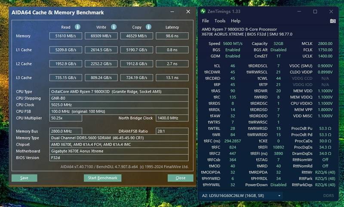Close the ZenTimings window
The width and height of the screenshot is (344, 207).
(x=331, y=12)
